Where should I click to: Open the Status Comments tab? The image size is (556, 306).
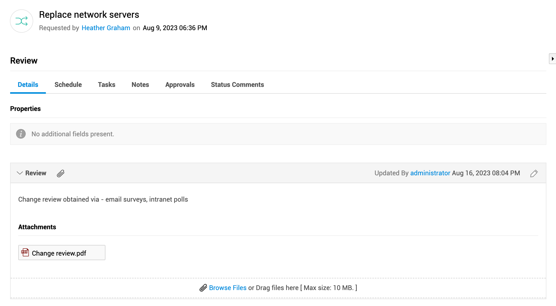[237, 85]
